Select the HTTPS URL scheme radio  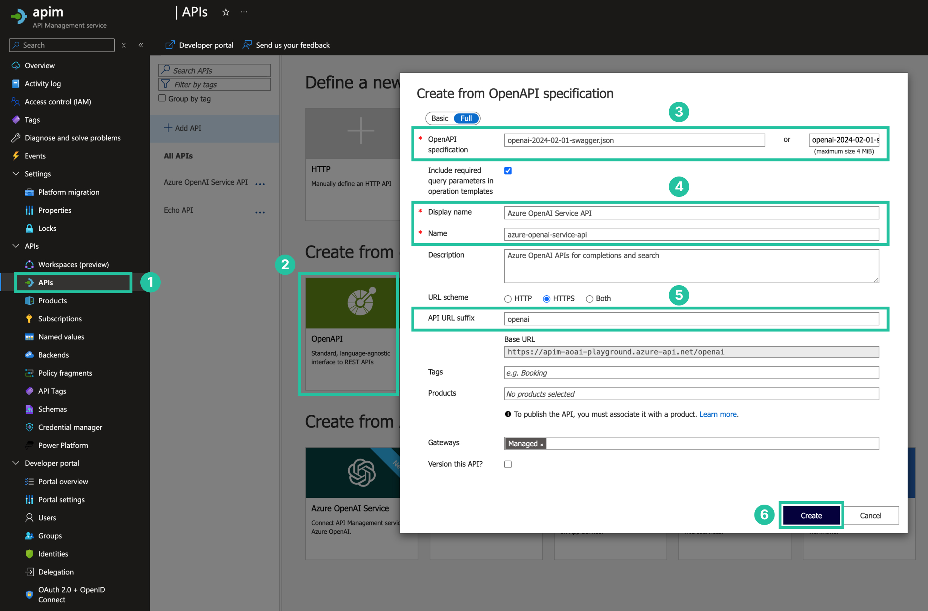tap(546, 299)
